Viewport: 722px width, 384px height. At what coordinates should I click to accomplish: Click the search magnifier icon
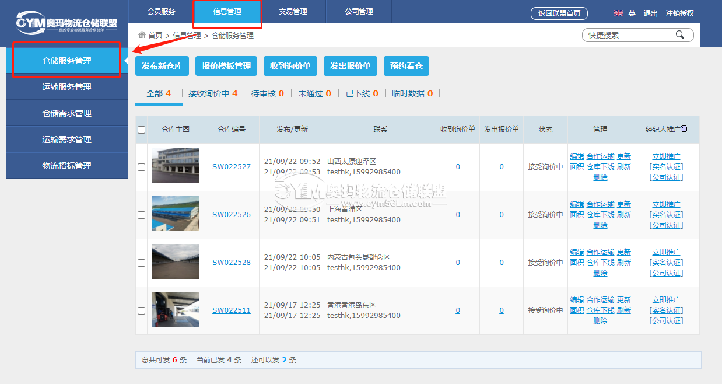tap(679, 35)
